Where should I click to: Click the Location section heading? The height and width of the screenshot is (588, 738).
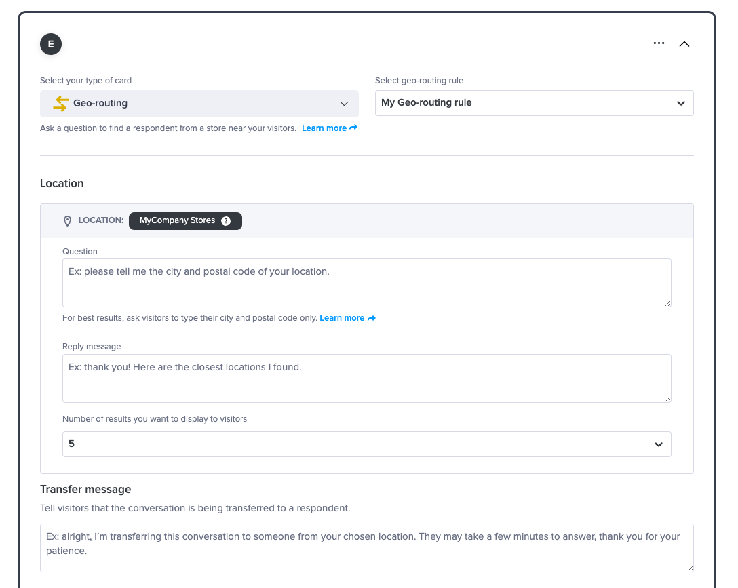[x=62, y=184]
